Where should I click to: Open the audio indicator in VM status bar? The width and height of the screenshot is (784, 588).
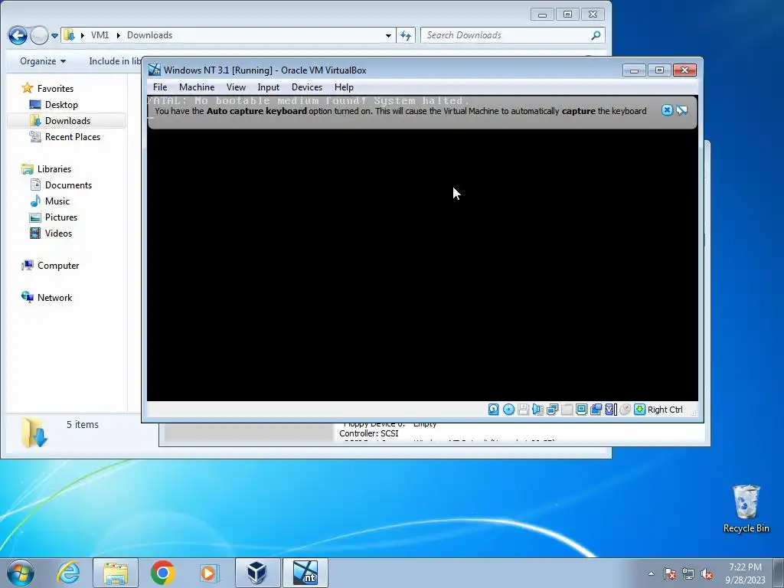click(537, 410)
